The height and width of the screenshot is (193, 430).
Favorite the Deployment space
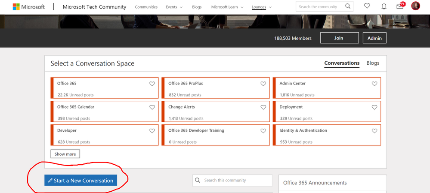[374, 107]
